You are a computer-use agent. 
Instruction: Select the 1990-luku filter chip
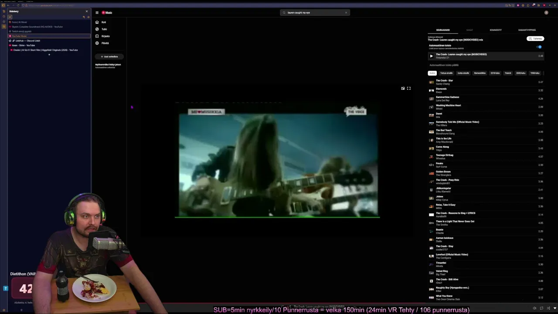[535, 73]
